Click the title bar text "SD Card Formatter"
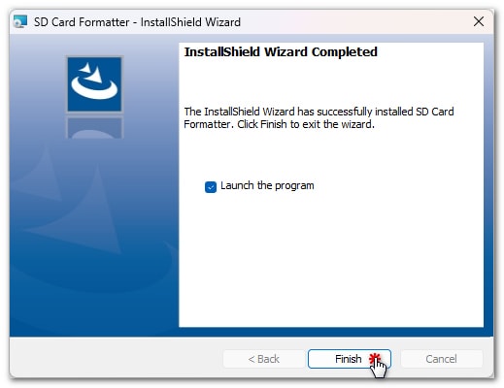 tap(82, 22)
